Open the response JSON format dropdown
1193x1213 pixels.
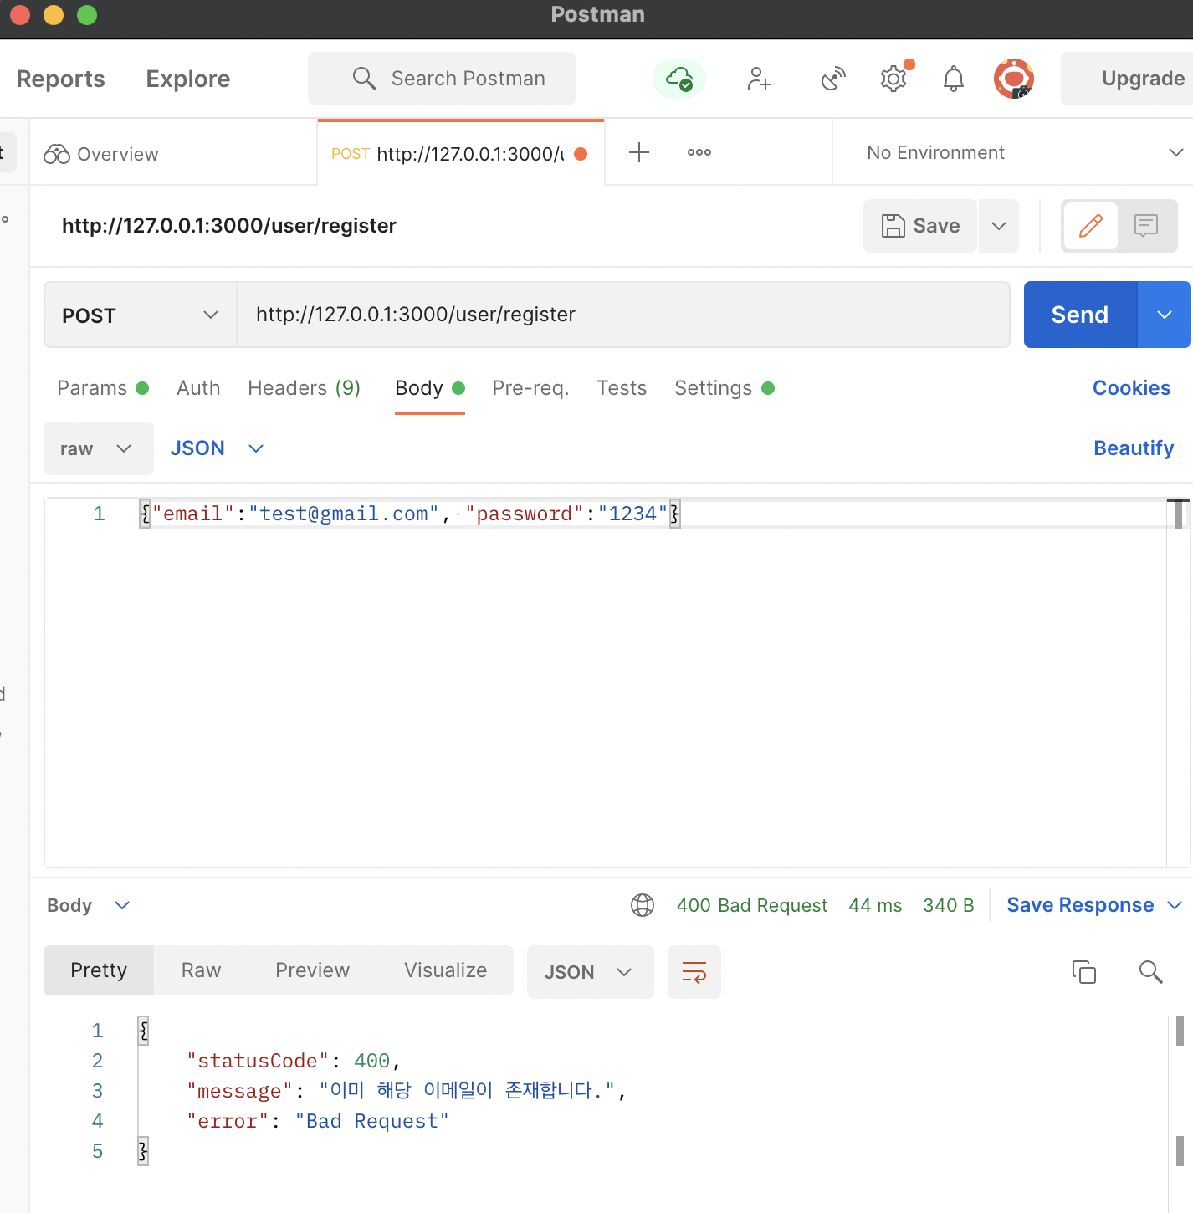click(591, 972)
